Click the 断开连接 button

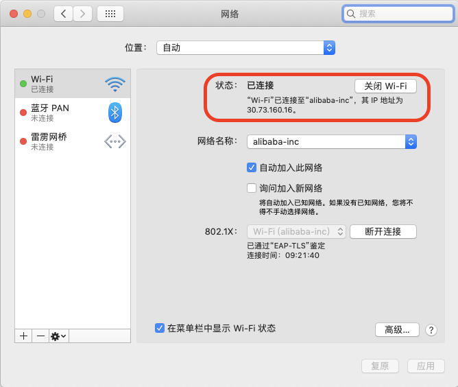(x=383, y=231)
